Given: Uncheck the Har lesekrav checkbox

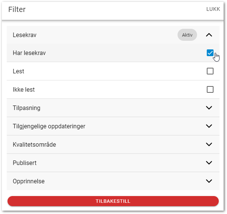Looking at the screenshot, I should (210, 53).
